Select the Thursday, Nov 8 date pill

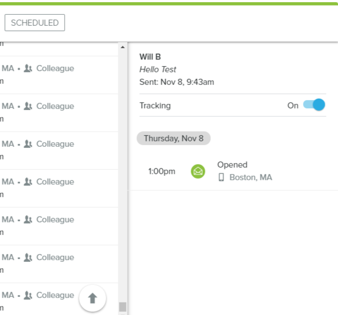[173, 139]
